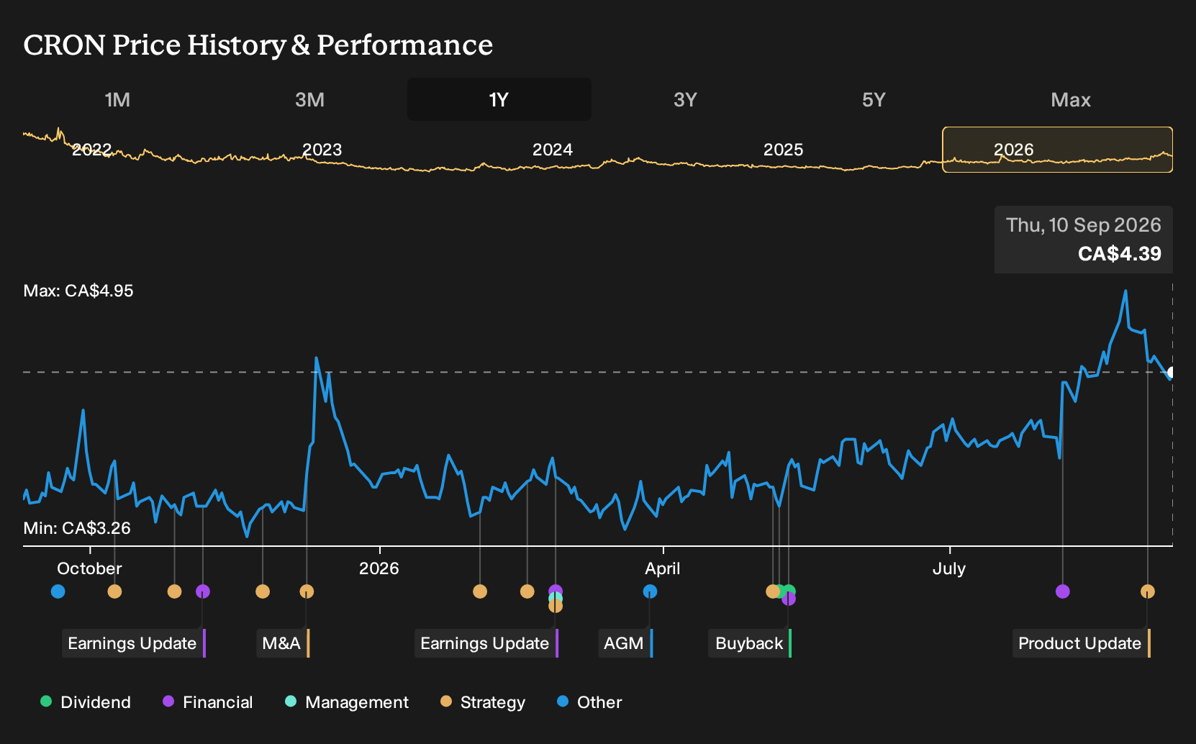Click the orange marker just left of the October purple dot
This screenshot has width=1196, height=744.
click(x=174, y=591)
